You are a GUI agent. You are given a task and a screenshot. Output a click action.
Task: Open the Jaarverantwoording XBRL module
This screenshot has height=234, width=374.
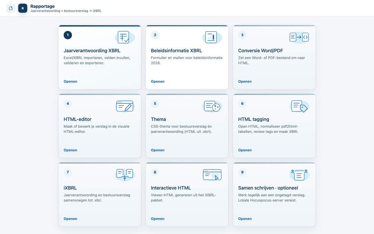point(70,81)
